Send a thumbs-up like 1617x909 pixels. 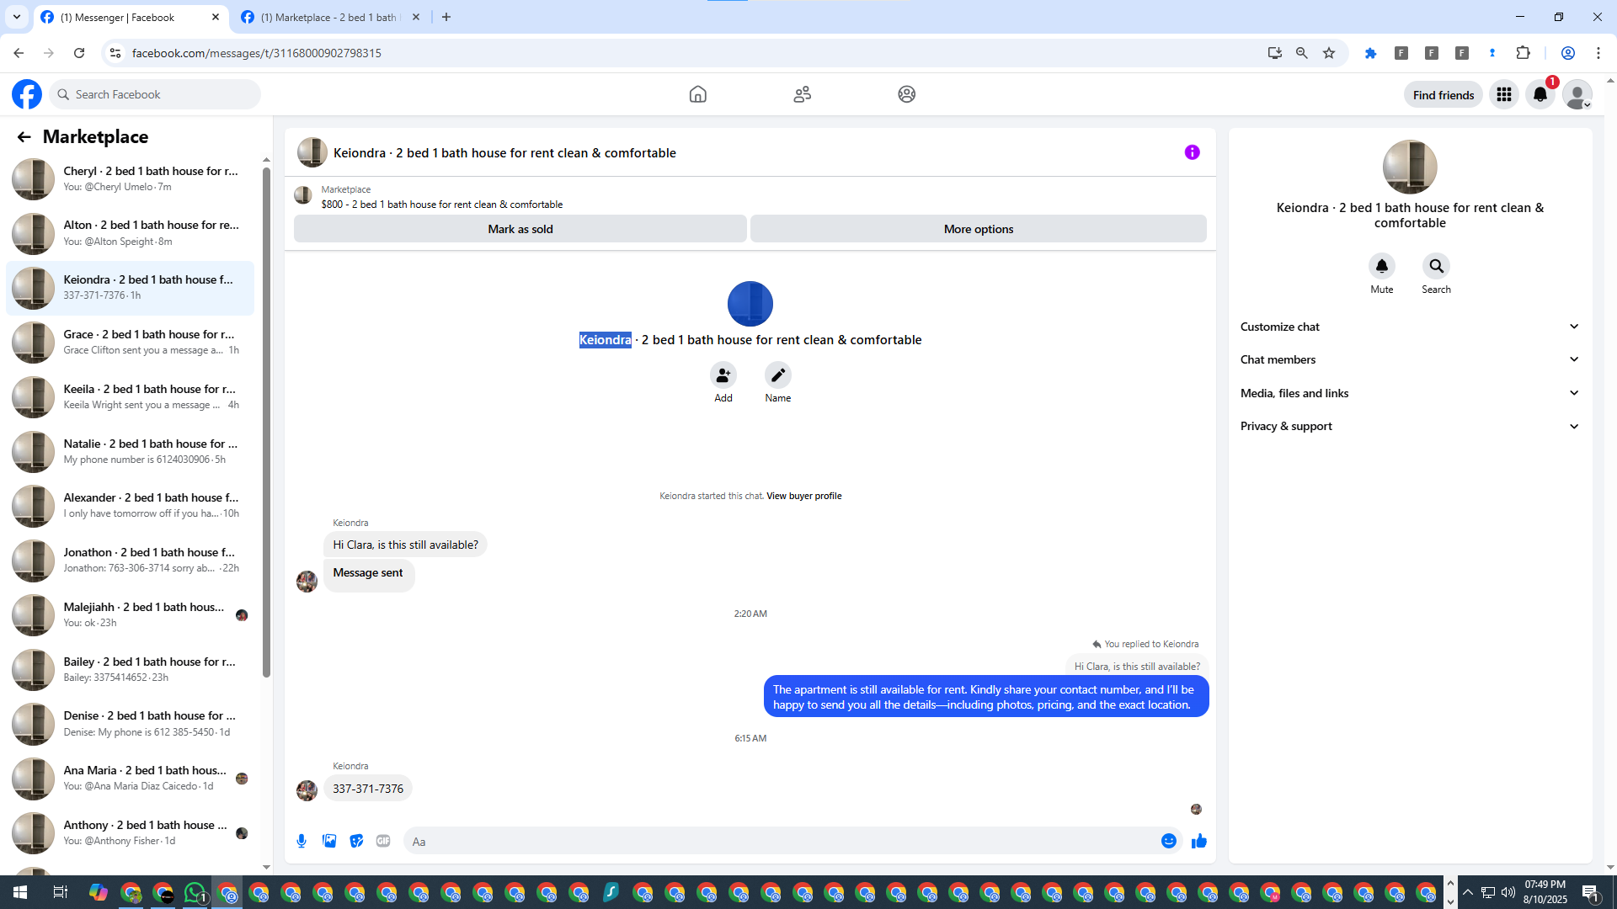pyautogui.click(x=1199, y=841)
